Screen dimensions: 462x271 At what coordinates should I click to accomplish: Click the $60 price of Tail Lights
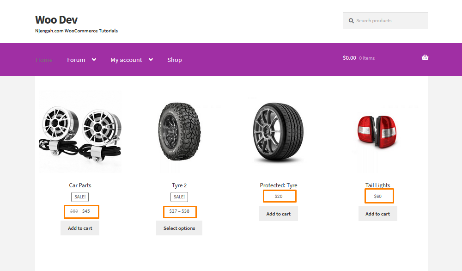378,197
